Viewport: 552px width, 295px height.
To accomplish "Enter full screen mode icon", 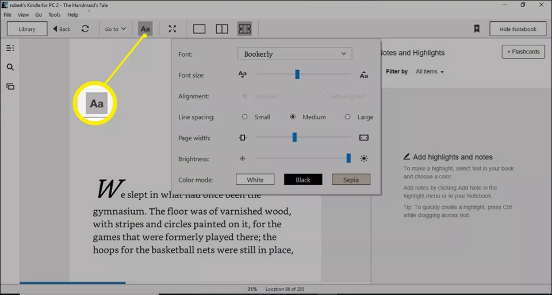I will tap(172, 29).
